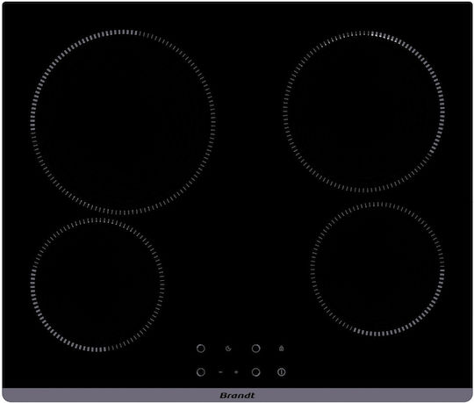Viewport: 474px width, 403px height.
Task: Tap the power on/off touch key
Action: (x=282, y=372)
